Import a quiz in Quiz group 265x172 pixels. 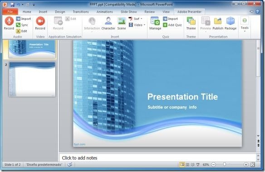click(170, 19)
